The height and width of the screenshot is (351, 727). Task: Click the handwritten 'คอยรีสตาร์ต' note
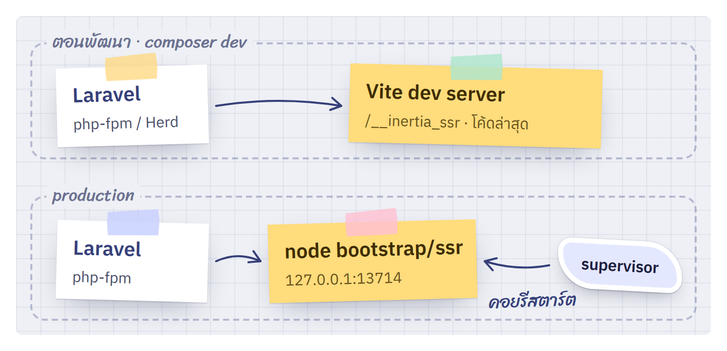pyautogui.click(x=533, y=301)
